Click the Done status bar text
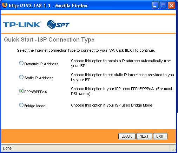 pyautogui.click(x=7, y=148)
